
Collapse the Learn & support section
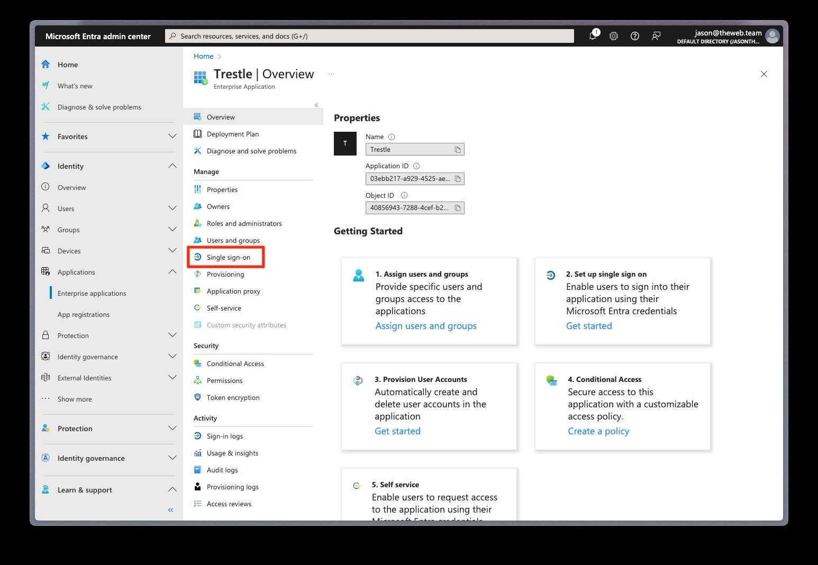[x=172, y=490]
